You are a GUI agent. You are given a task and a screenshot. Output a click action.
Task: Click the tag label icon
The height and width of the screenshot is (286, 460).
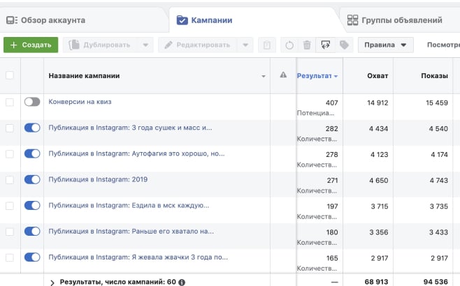343,45
